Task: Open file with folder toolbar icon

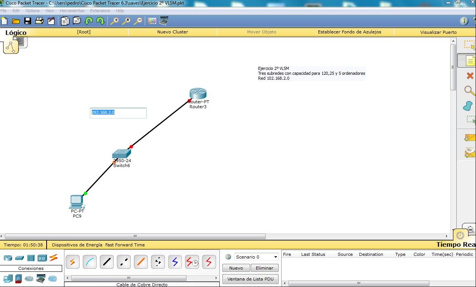Action: point(16,21)
